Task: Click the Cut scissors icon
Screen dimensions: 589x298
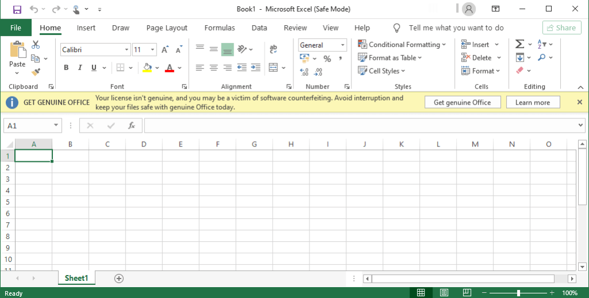Action: click(36, 45)
